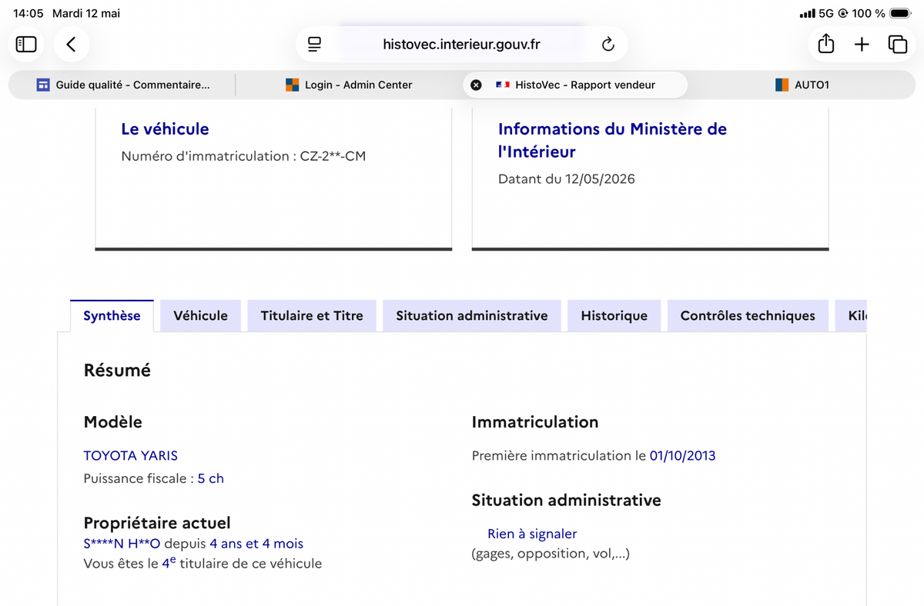The width and height of the screenshot is (924, 606).
Task: Open the Titulaire et Titre tab
Action: point(312,315)
